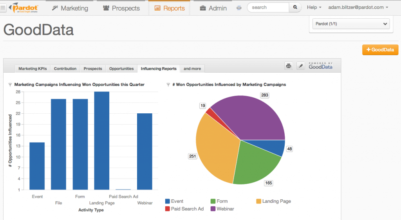Click the Powered by GoodData logo
The image size is (401, 220).
(320, 66)
